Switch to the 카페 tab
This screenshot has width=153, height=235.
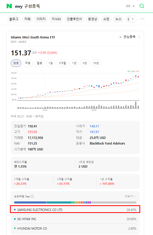[x=27, y=19]
